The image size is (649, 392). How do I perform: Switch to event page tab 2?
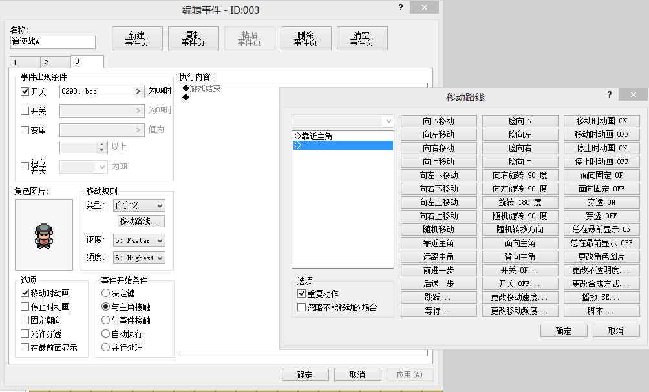pyautogui.click(x=56, y=63)
